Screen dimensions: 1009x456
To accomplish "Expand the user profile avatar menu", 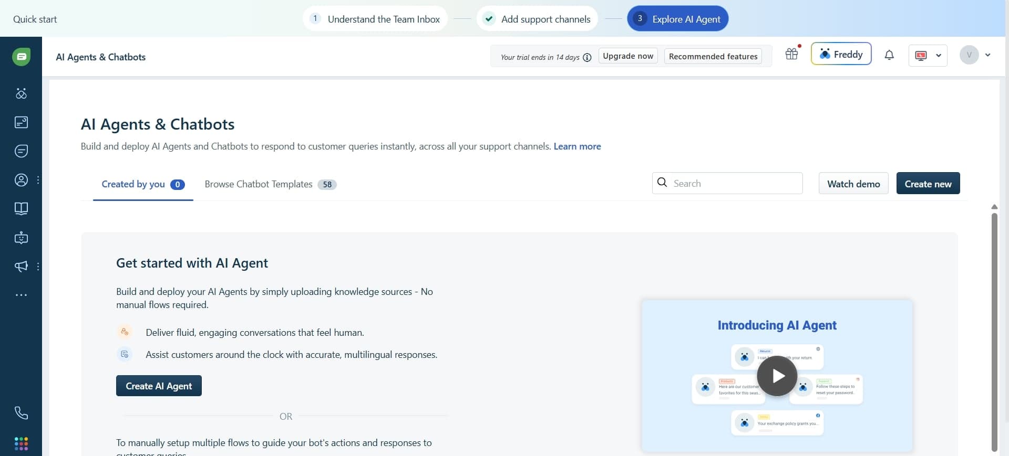I will coord(988,55).
